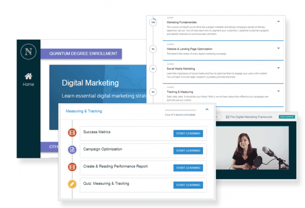Start learning the Success Metrics lesson
The width and height of the screenshot is (305, 208).
[188, 133]
